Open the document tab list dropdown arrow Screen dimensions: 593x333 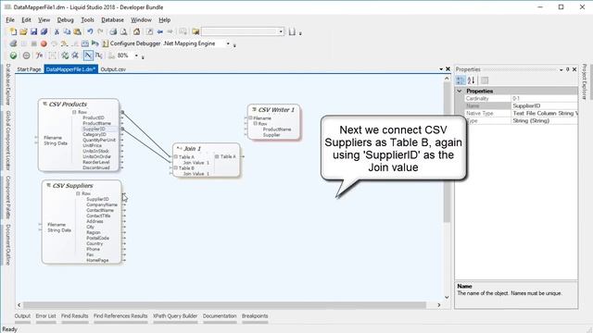[441, 69]
